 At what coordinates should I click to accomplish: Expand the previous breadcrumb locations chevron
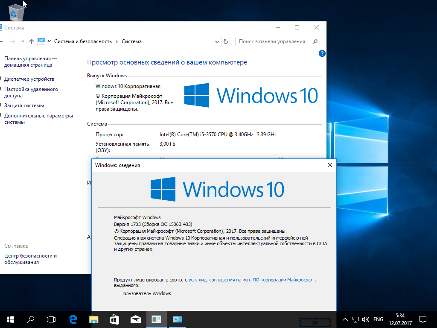click(50, 41)
